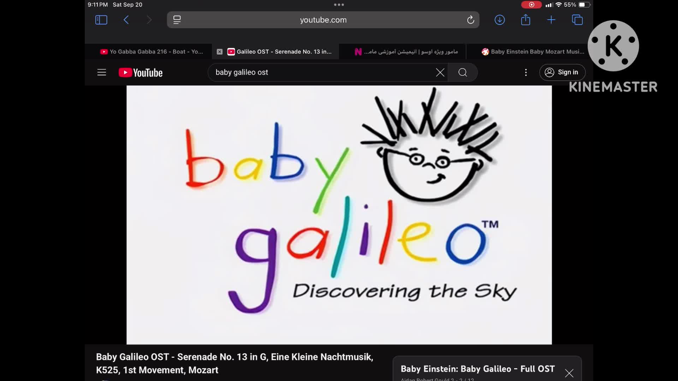
Task: Open Safari downloads list
Action: click(x=499, y=20)
